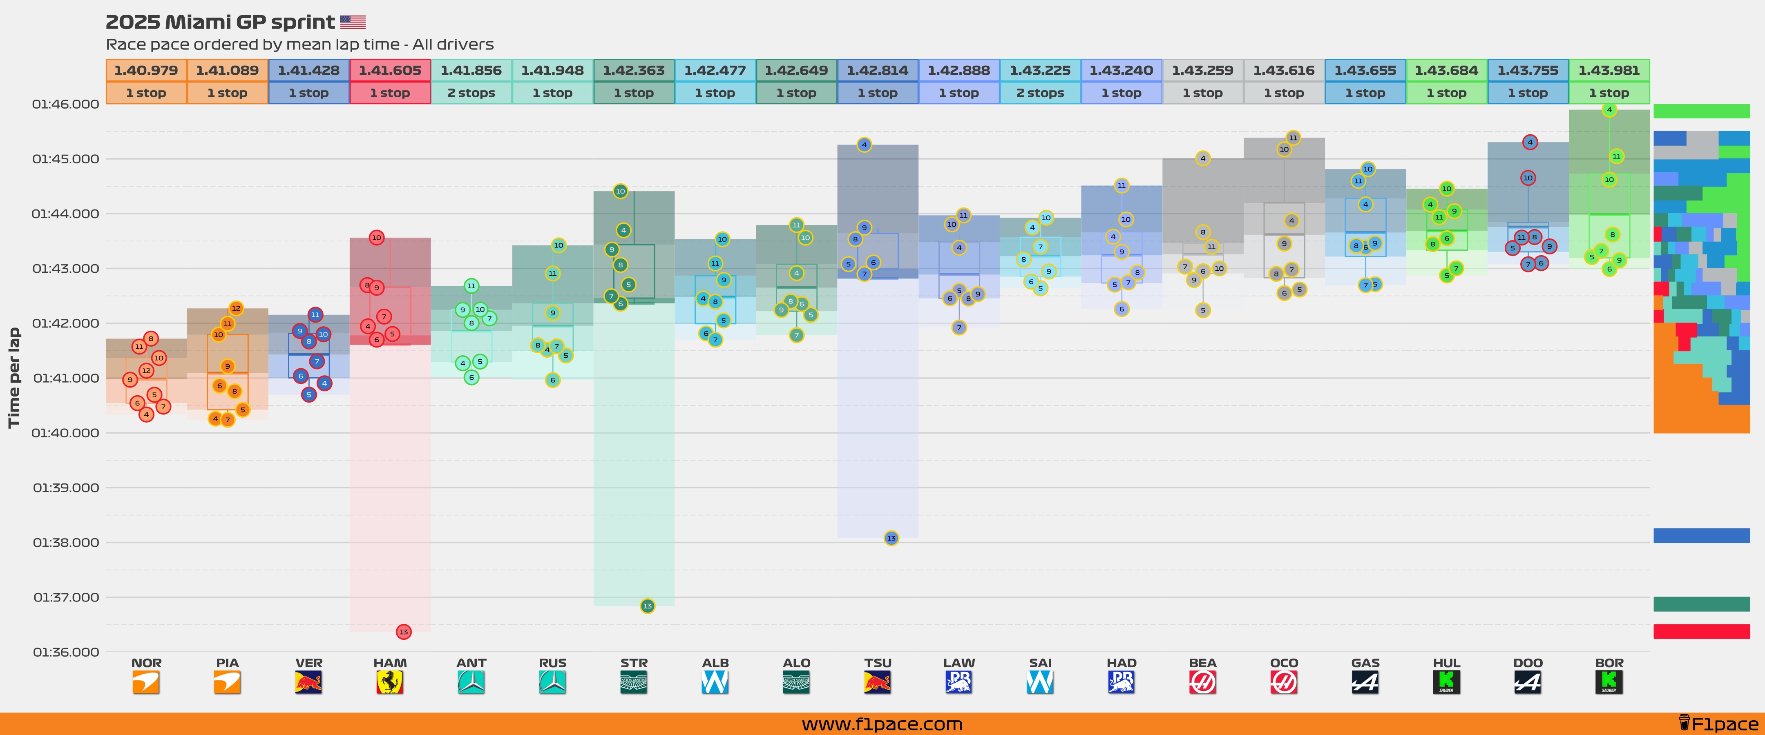Click the mean time 1.43.655 for GAS
1765x735 pixels.
tap(1365, 71)
